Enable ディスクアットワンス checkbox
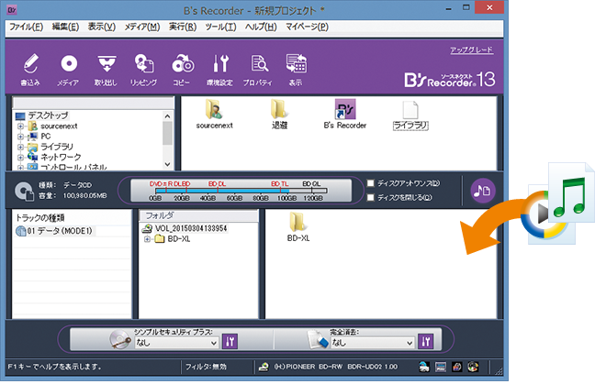The height and width of the screenshot is (384, 606). pos(371,183)
